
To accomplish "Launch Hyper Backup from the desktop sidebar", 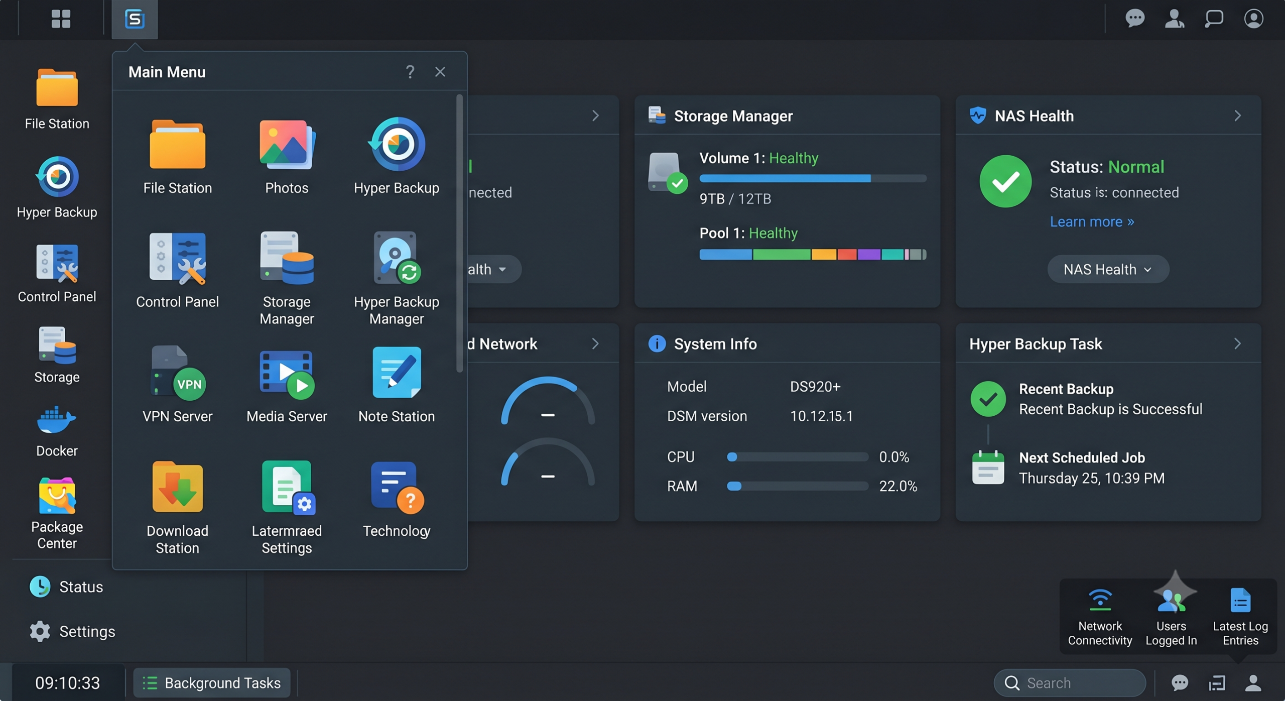I will (57, 188).
